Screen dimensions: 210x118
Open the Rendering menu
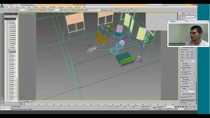pyautogui.click(x=61, y=7)
